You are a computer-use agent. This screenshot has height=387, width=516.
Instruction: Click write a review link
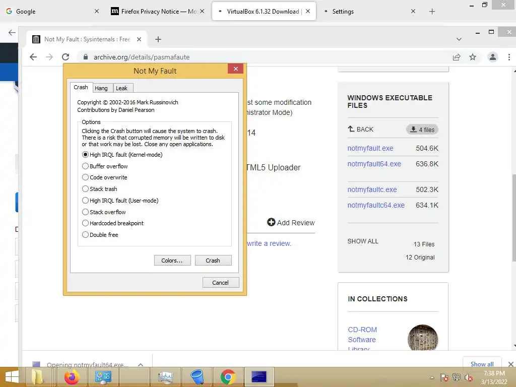point(269,243)
